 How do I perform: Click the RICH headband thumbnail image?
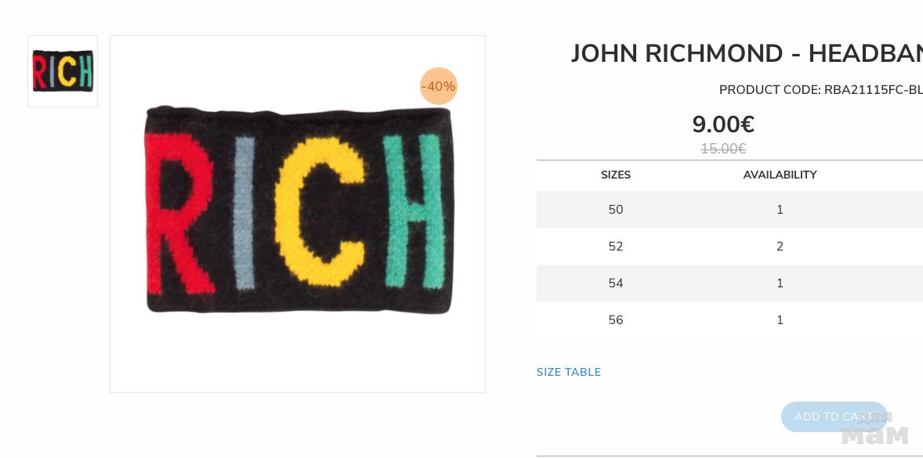click(63, 71)
